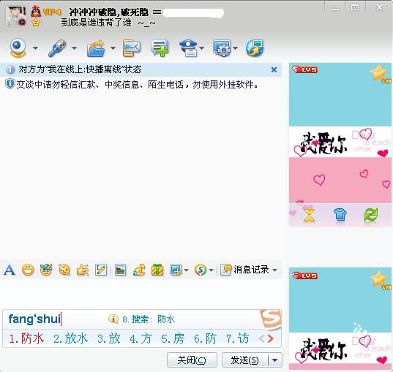Click the contact name 冲冲冲破隐,破死隐
393x372 pixels.
[109, 12]
